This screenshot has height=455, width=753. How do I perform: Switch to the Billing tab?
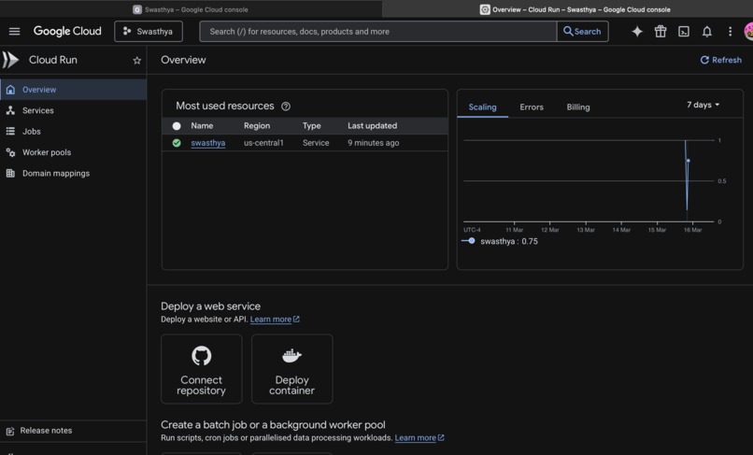pyautogui.click(x=578, y=107)
